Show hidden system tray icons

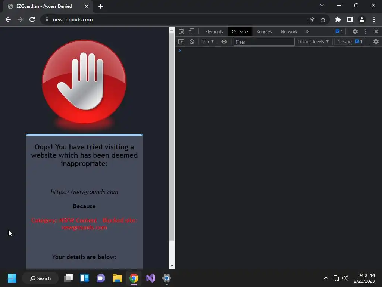tap(326, 278)
